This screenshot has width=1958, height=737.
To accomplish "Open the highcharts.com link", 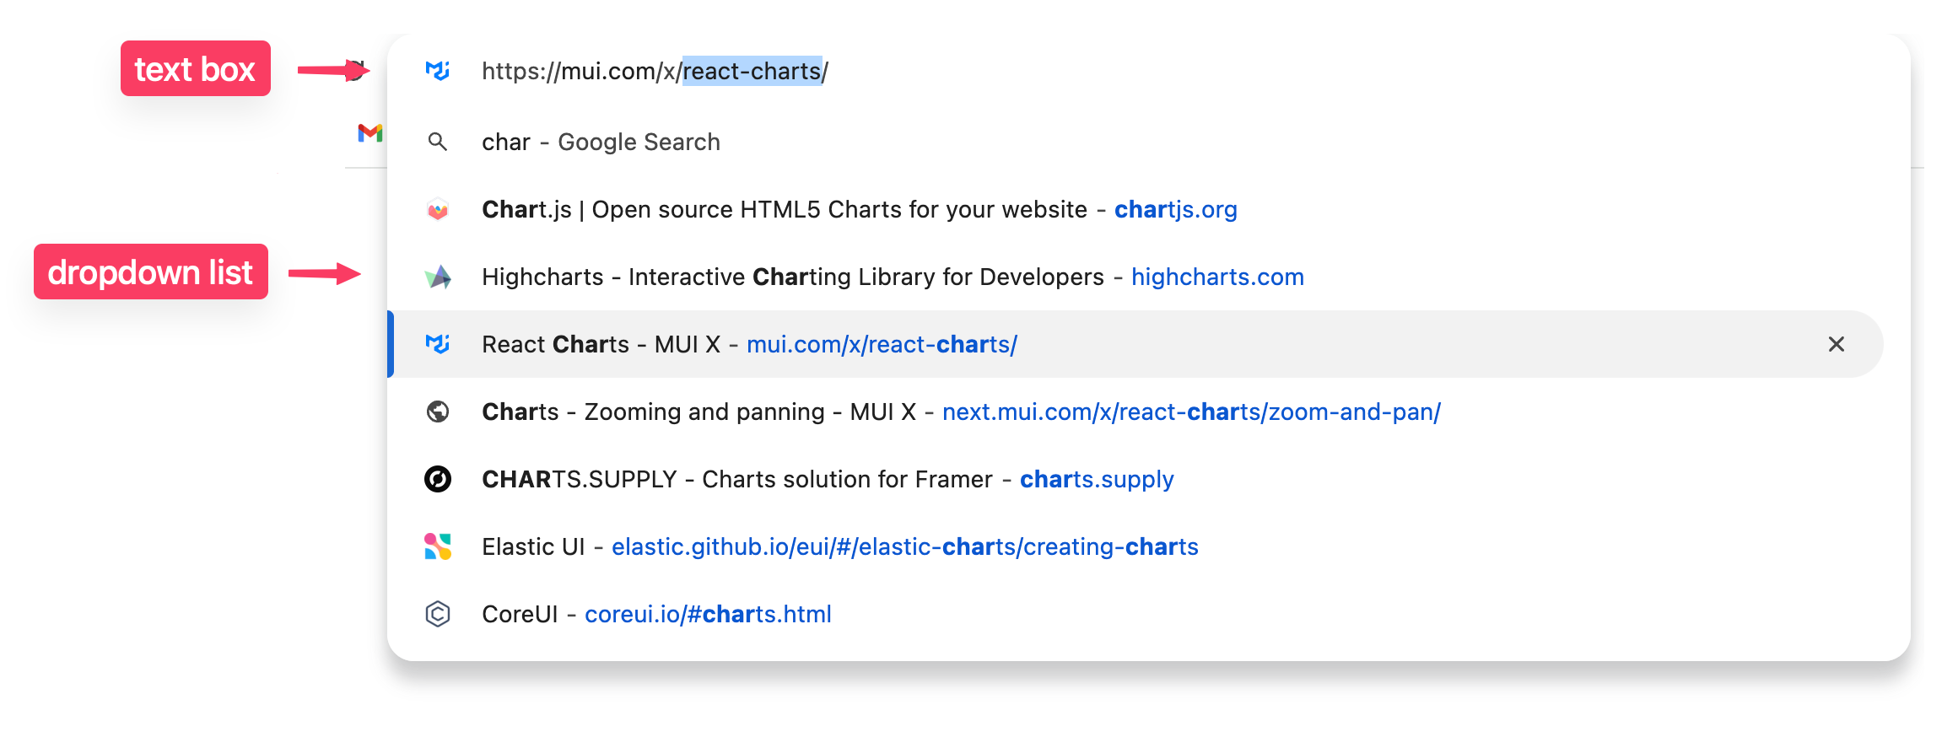I will (1217, 277).
